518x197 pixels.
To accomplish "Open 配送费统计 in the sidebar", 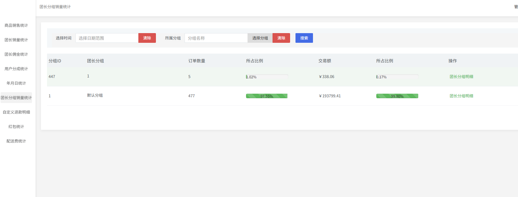I will (16, 141).
